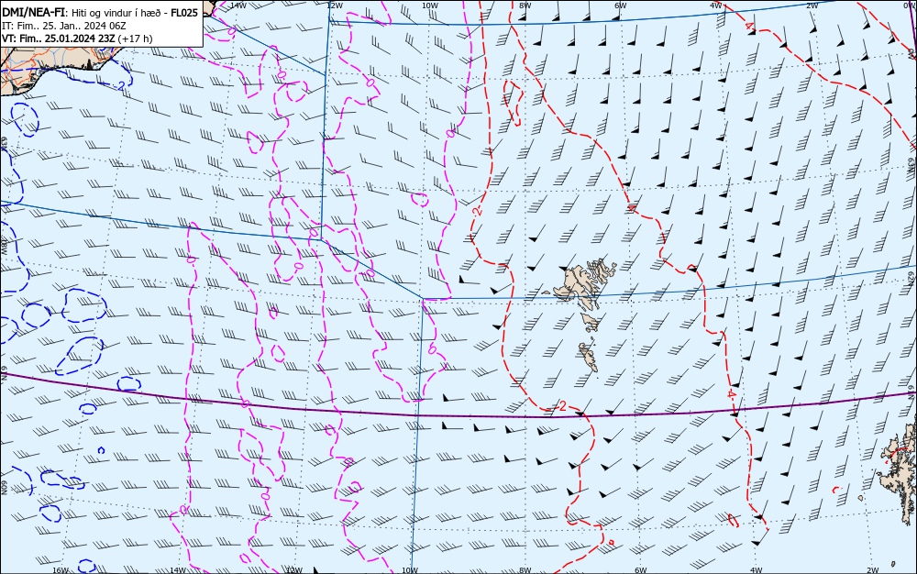This screenshot has height=574, width=917.
Task: Click the 8W label on top edge
Action: (525, 5)
